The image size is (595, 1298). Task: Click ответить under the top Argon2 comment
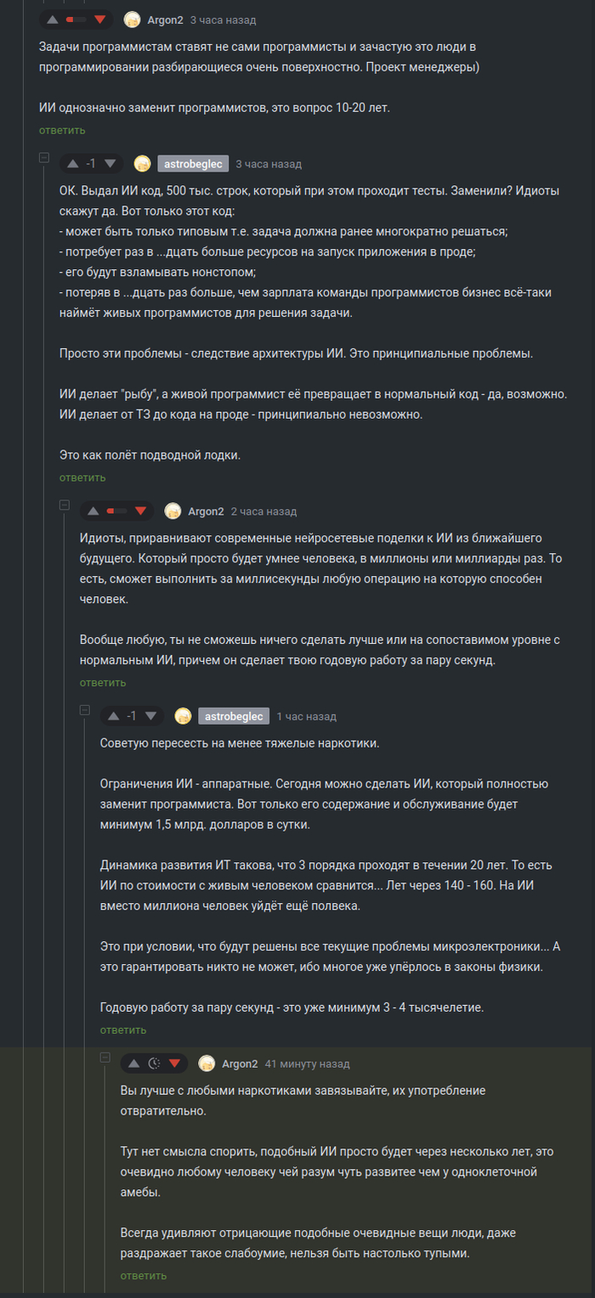[x=61, y=130]
